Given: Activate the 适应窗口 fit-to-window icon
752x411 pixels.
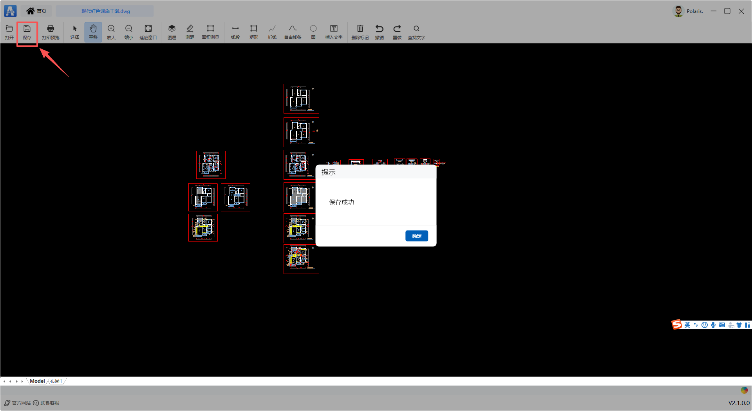Looking at the screenshot, I should pos(148,32).
